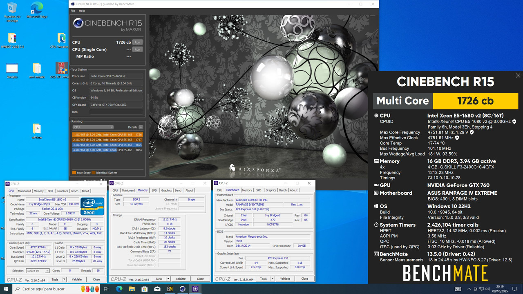This screenshot has width=523, height=294.
Task: Switch to Bench tab in CPU-Z CPU window
Action: [74, 191]
